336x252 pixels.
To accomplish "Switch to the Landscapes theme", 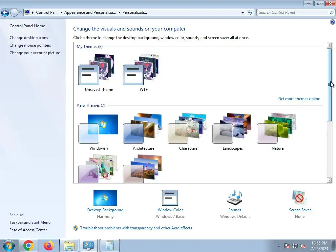I will pos(232,128).
